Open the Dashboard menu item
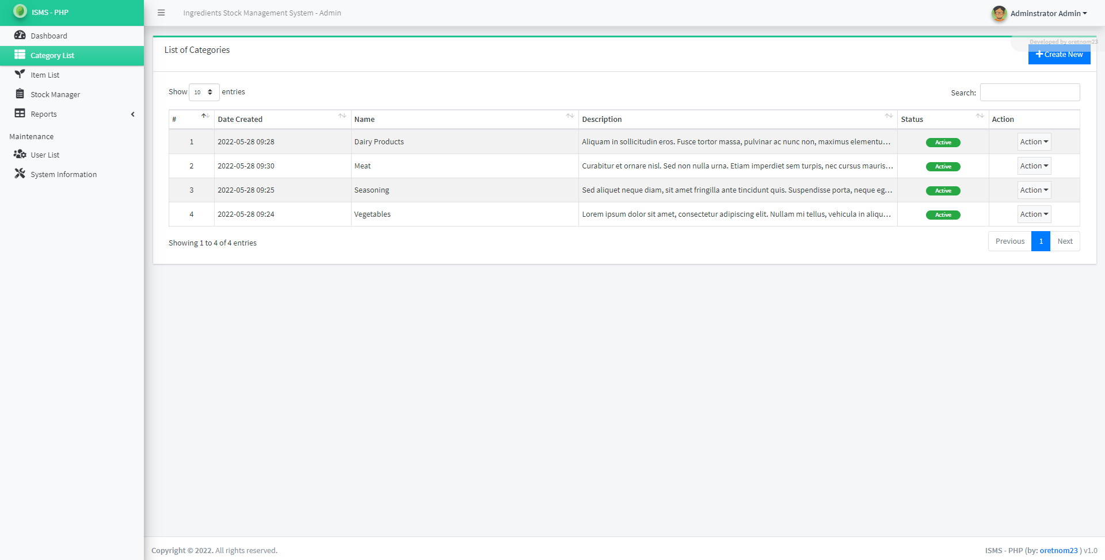1105x560 pixels. click(x=72, y=36)
